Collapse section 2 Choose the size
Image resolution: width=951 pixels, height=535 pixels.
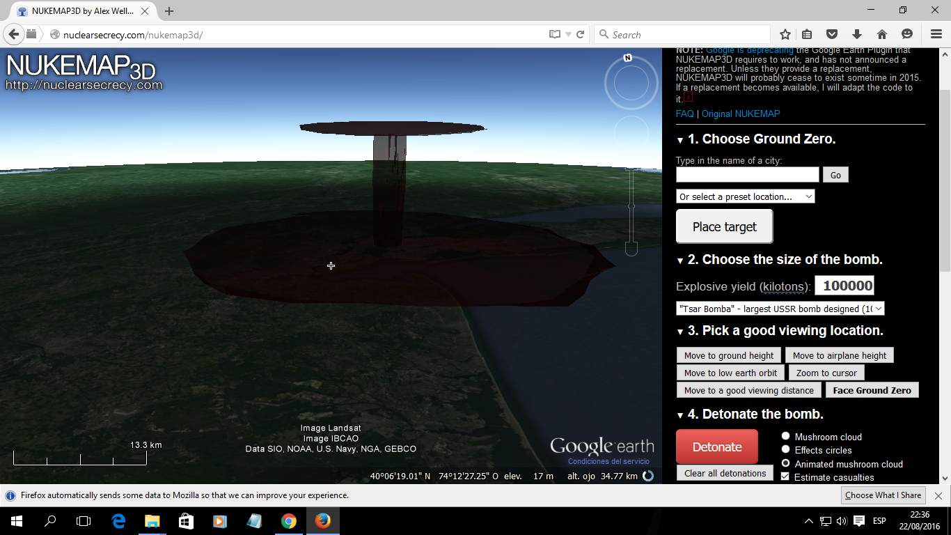(680, 261)
